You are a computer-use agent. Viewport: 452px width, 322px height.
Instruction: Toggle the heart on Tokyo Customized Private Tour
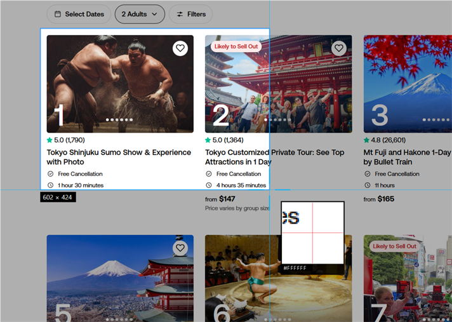point(339,48)
